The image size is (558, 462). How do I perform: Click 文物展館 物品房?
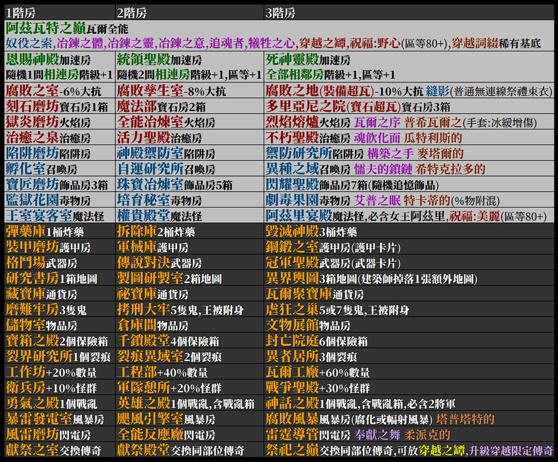(409, 325)
